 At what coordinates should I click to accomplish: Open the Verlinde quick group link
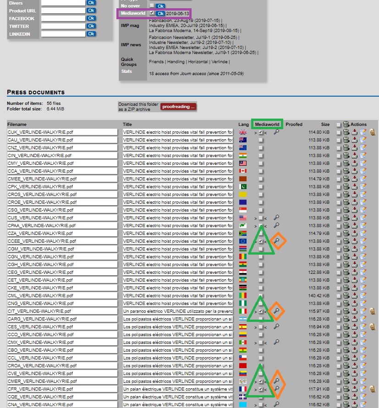tap(220, 62)
